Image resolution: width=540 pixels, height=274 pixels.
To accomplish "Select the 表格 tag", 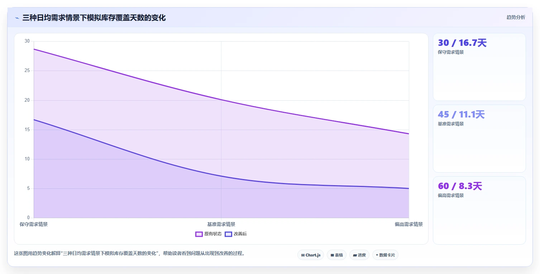I will (x=336, y=255).
